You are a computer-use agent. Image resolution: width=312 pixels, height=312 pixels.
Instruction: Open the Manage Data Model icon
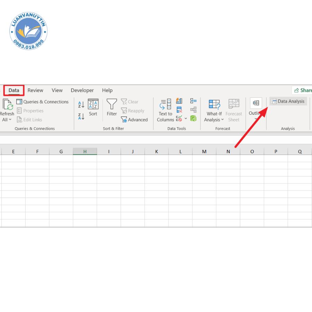[x=193, y=119]
